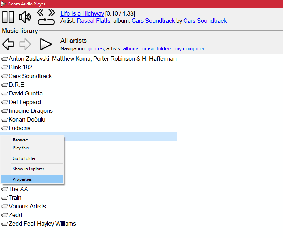Select the Anton Zaslavski, Matthew Koma artist row
This screenshot has width=283, height=238.
pos(89,59)
